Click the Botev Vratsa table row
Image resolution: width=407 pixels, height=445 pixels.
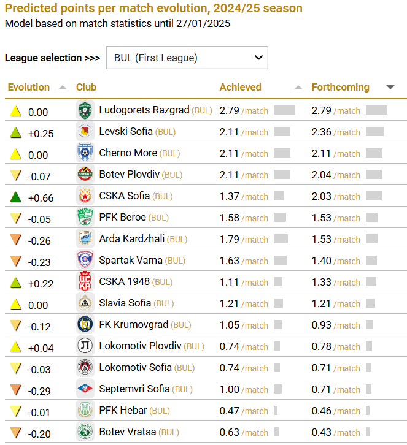click(203, 432)
